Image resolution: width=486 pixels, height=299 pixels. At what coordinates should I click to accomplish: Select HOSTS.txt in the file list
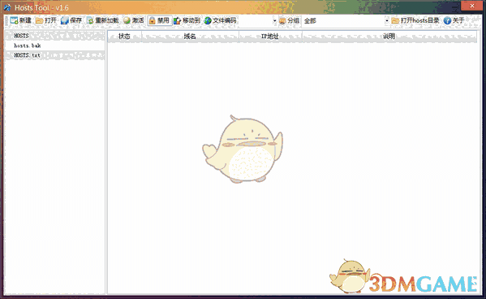55,55
